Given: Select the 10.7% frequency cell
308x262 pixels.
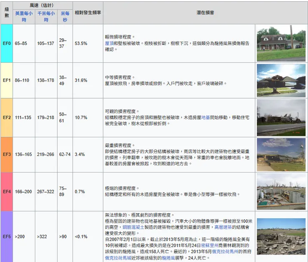Looking at the screenshot, I should coord(88,118).
